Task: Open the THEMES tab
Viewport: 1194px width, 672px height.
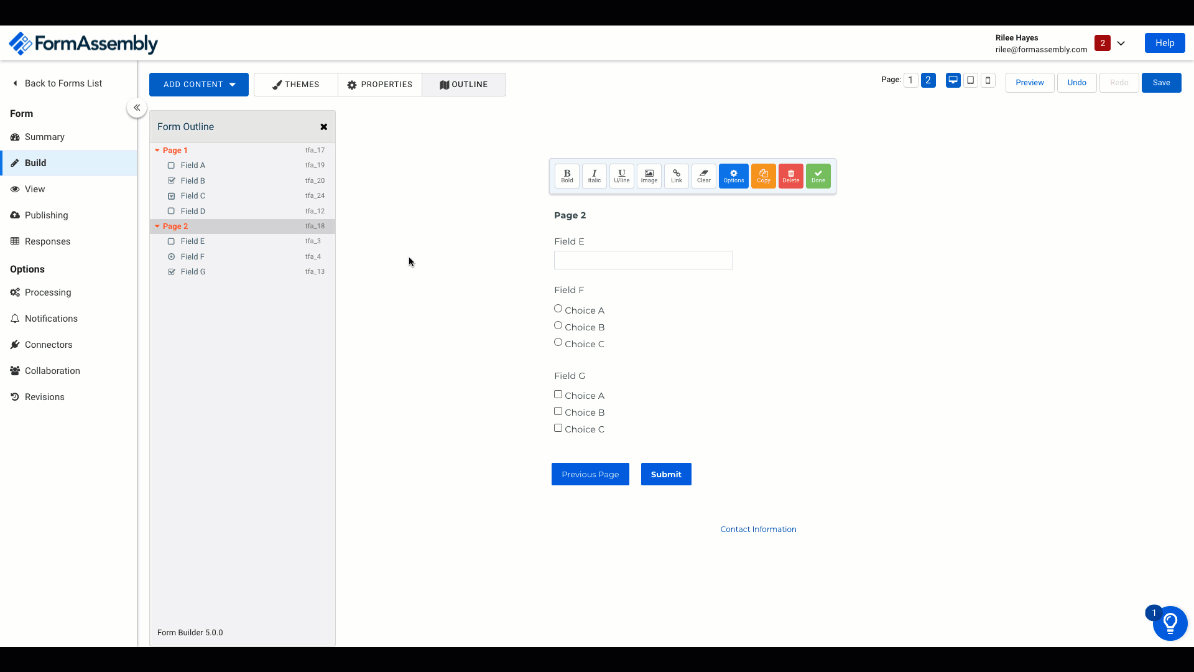Action: 295,85
